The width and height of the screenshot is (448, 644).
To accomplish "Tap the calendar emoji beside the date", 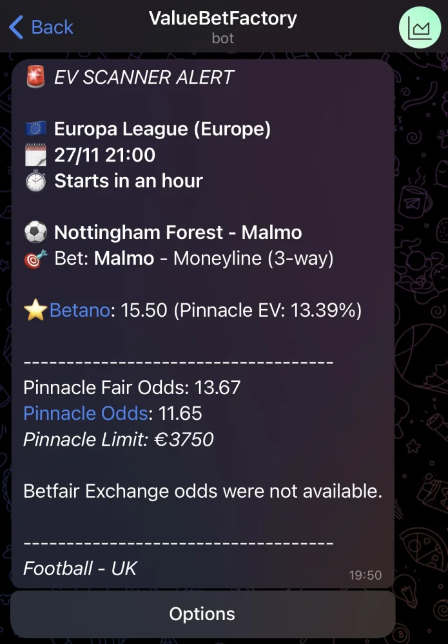I will click(x=35, y=155).
